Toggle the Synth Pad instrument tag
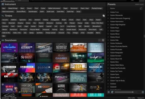 (x=70, y=11)
